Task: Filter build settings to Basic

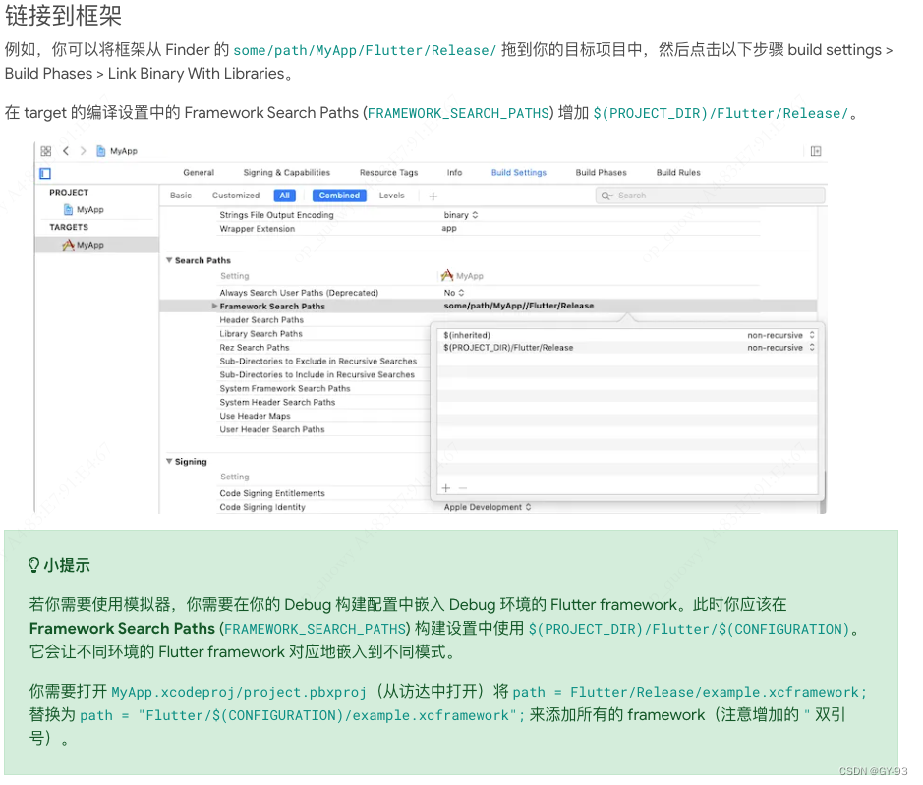Action: (181, 196)
